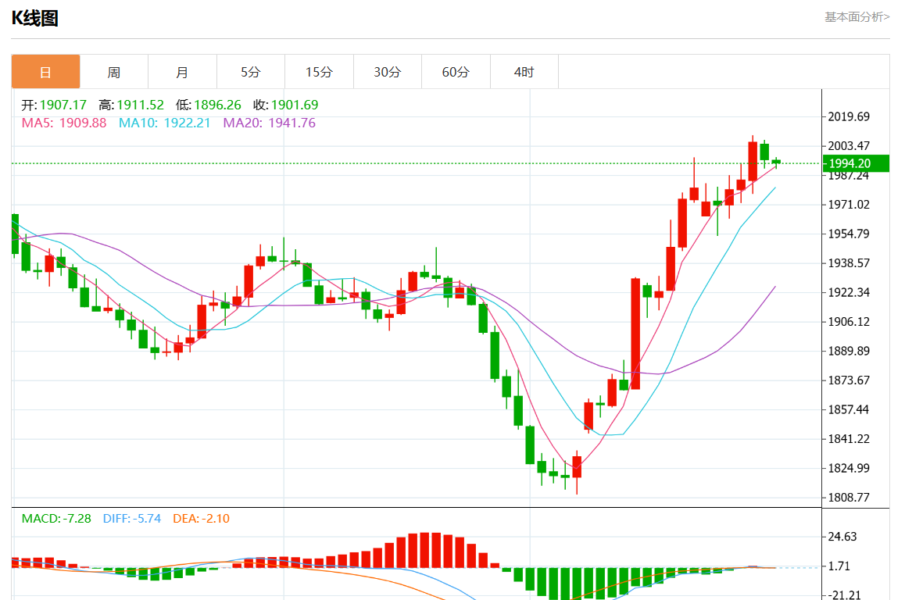Screen dimensions: 905x600
Task: Click the -21.21 MACD axis label
Action: [844, 595]
